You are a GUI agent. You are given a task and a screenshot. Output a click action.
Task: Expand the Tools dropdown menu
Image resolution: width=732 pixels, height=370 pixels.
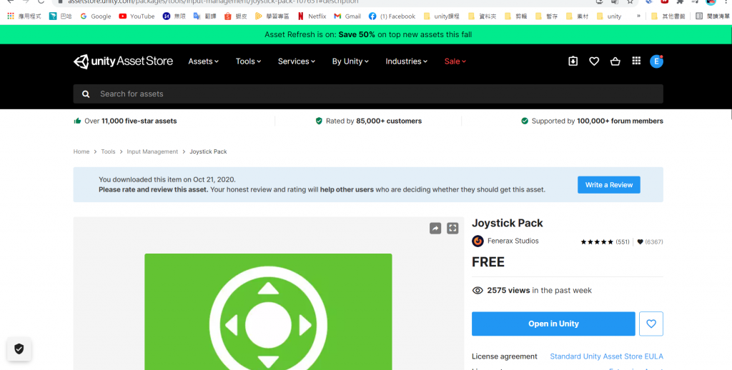pyautogui.click(x=248, y=61)
